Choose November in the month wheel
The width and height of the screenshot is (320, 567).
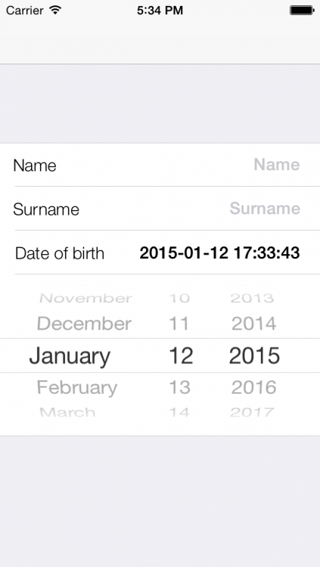[x=85, y=299]
